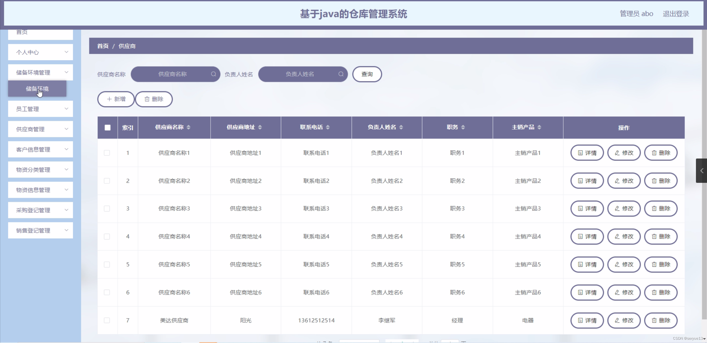Collapse the right-edge panel arrow
The width and height of the screenshot is (707, 343).
coord(702,171)
